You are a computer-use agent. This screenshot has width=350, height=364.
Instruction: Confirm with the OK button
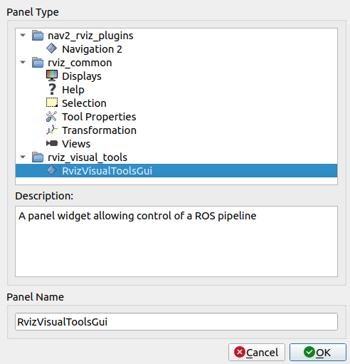(x=318, y=353)
